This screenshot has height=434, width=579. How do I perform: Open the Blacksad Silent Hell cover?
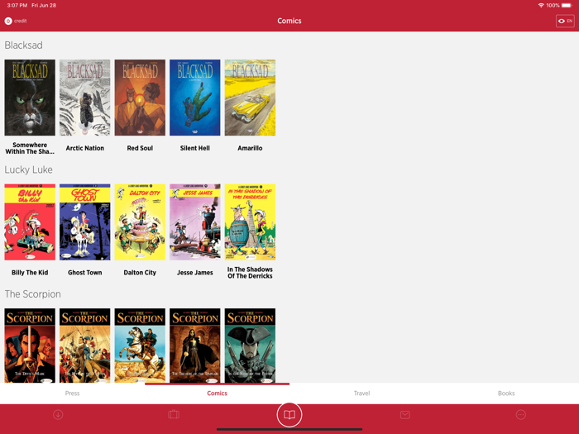[195, 98]
